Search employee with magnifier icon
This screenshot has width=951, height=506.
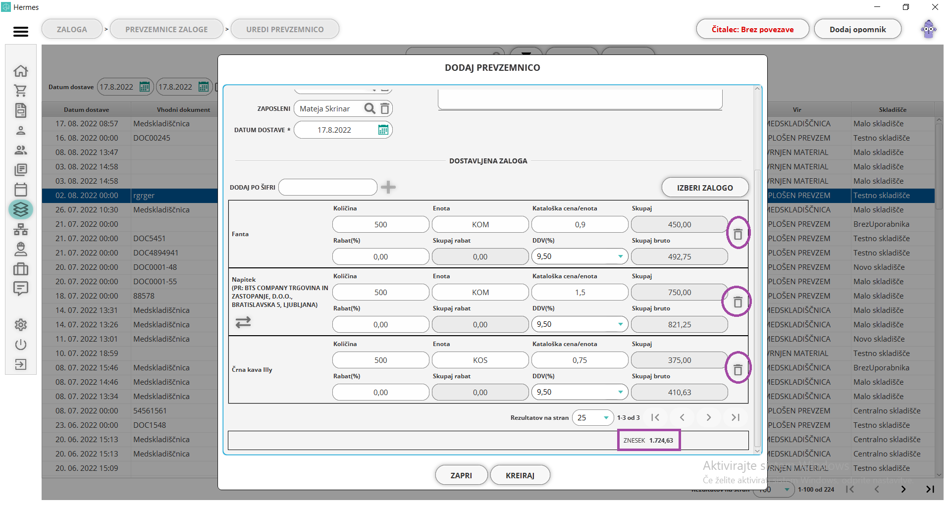(370, 108)
